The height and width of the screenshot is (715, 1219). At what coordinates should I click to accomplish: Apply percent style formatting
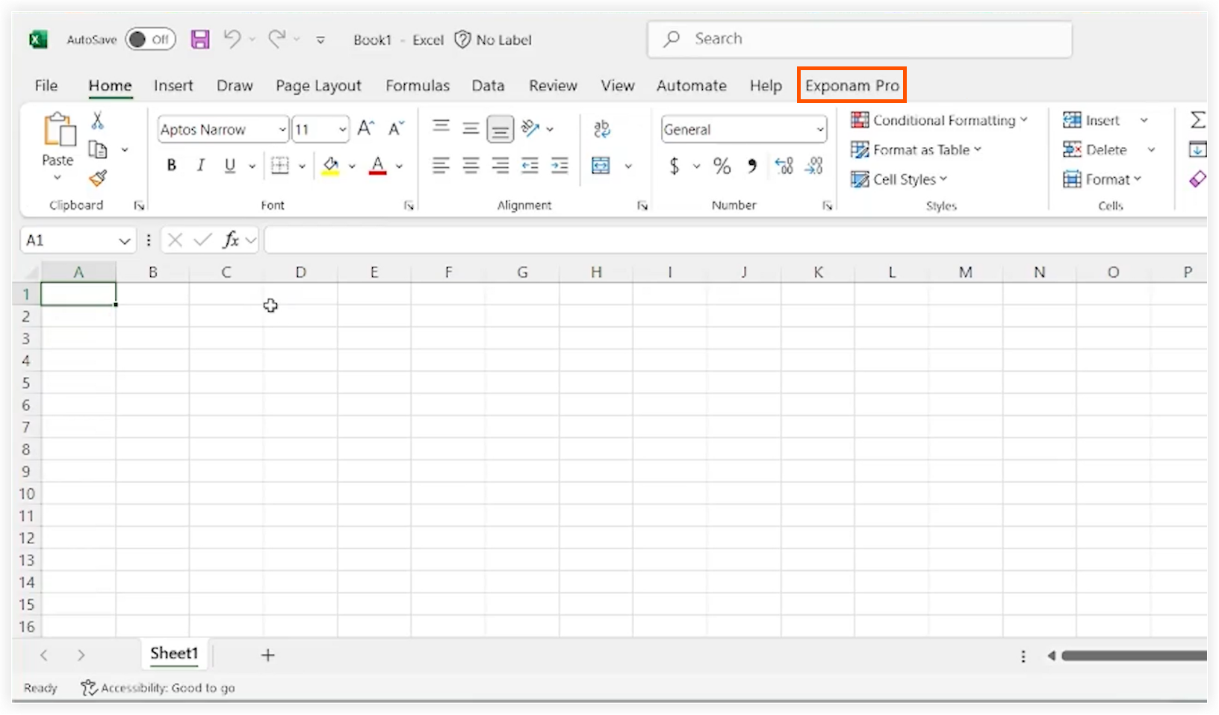point(722,166)
